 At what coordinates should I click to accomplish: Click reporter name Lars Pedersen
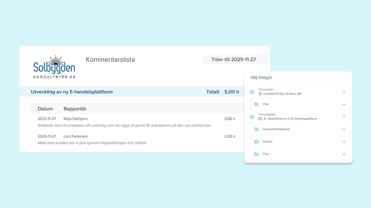(75, 136)
